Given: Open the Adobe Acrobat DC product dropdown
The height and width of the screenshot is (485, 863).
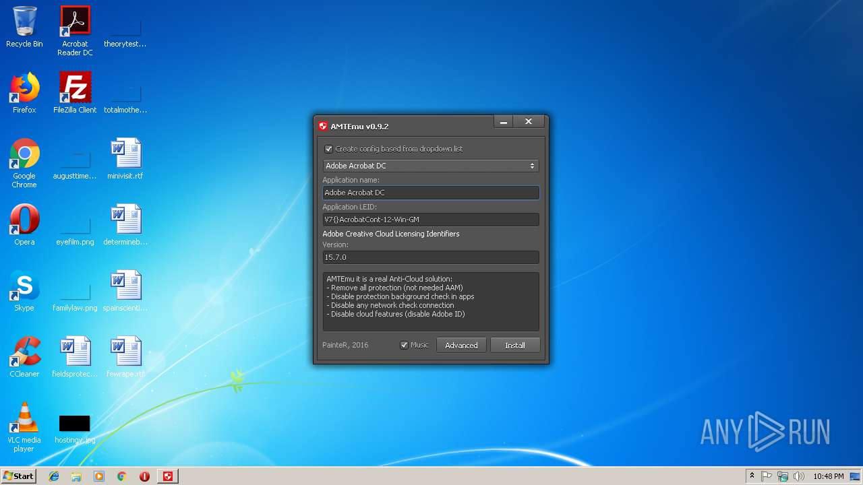Looking at the screenshot, I should point(431,166).
